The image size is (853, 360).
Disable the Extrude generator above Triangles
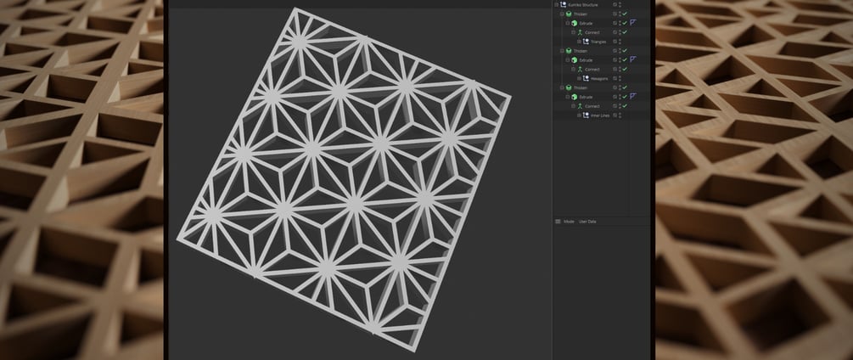[x=625, y=23]
